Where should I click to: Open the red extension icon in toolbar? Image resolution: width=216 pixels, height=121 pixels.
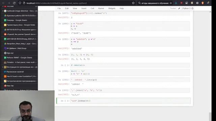pyautogui.click(x=182, y=3)
